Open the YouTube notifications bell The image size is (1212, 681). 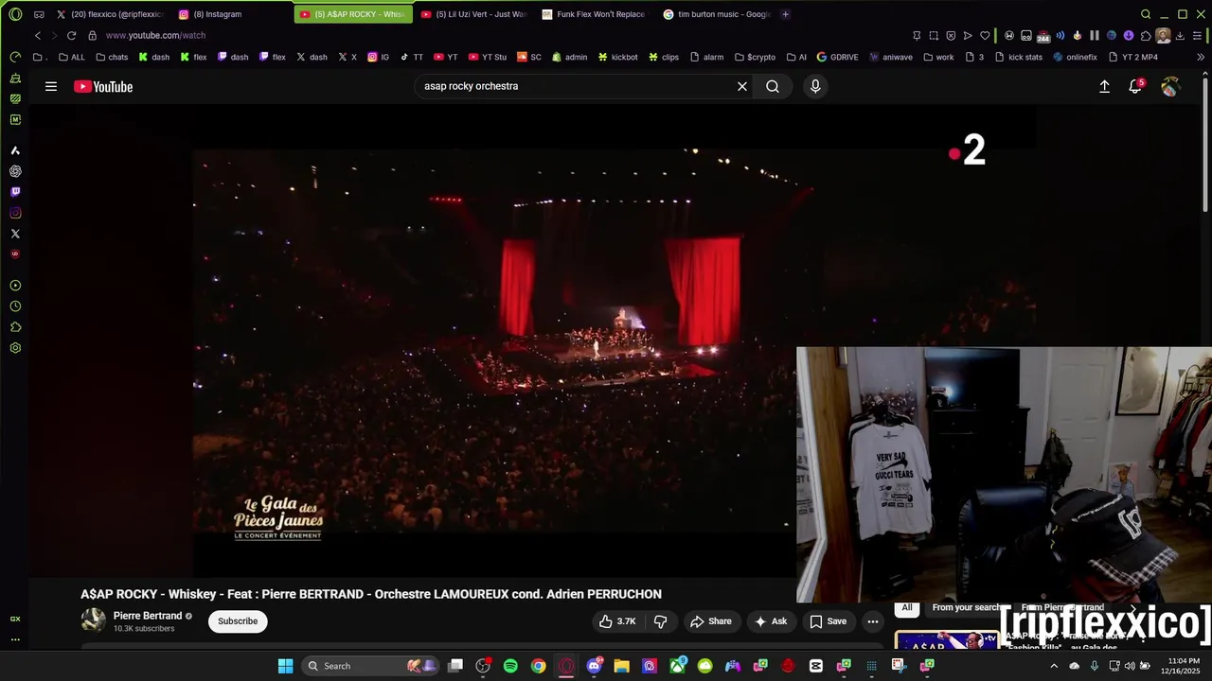tap(1135, 86)
